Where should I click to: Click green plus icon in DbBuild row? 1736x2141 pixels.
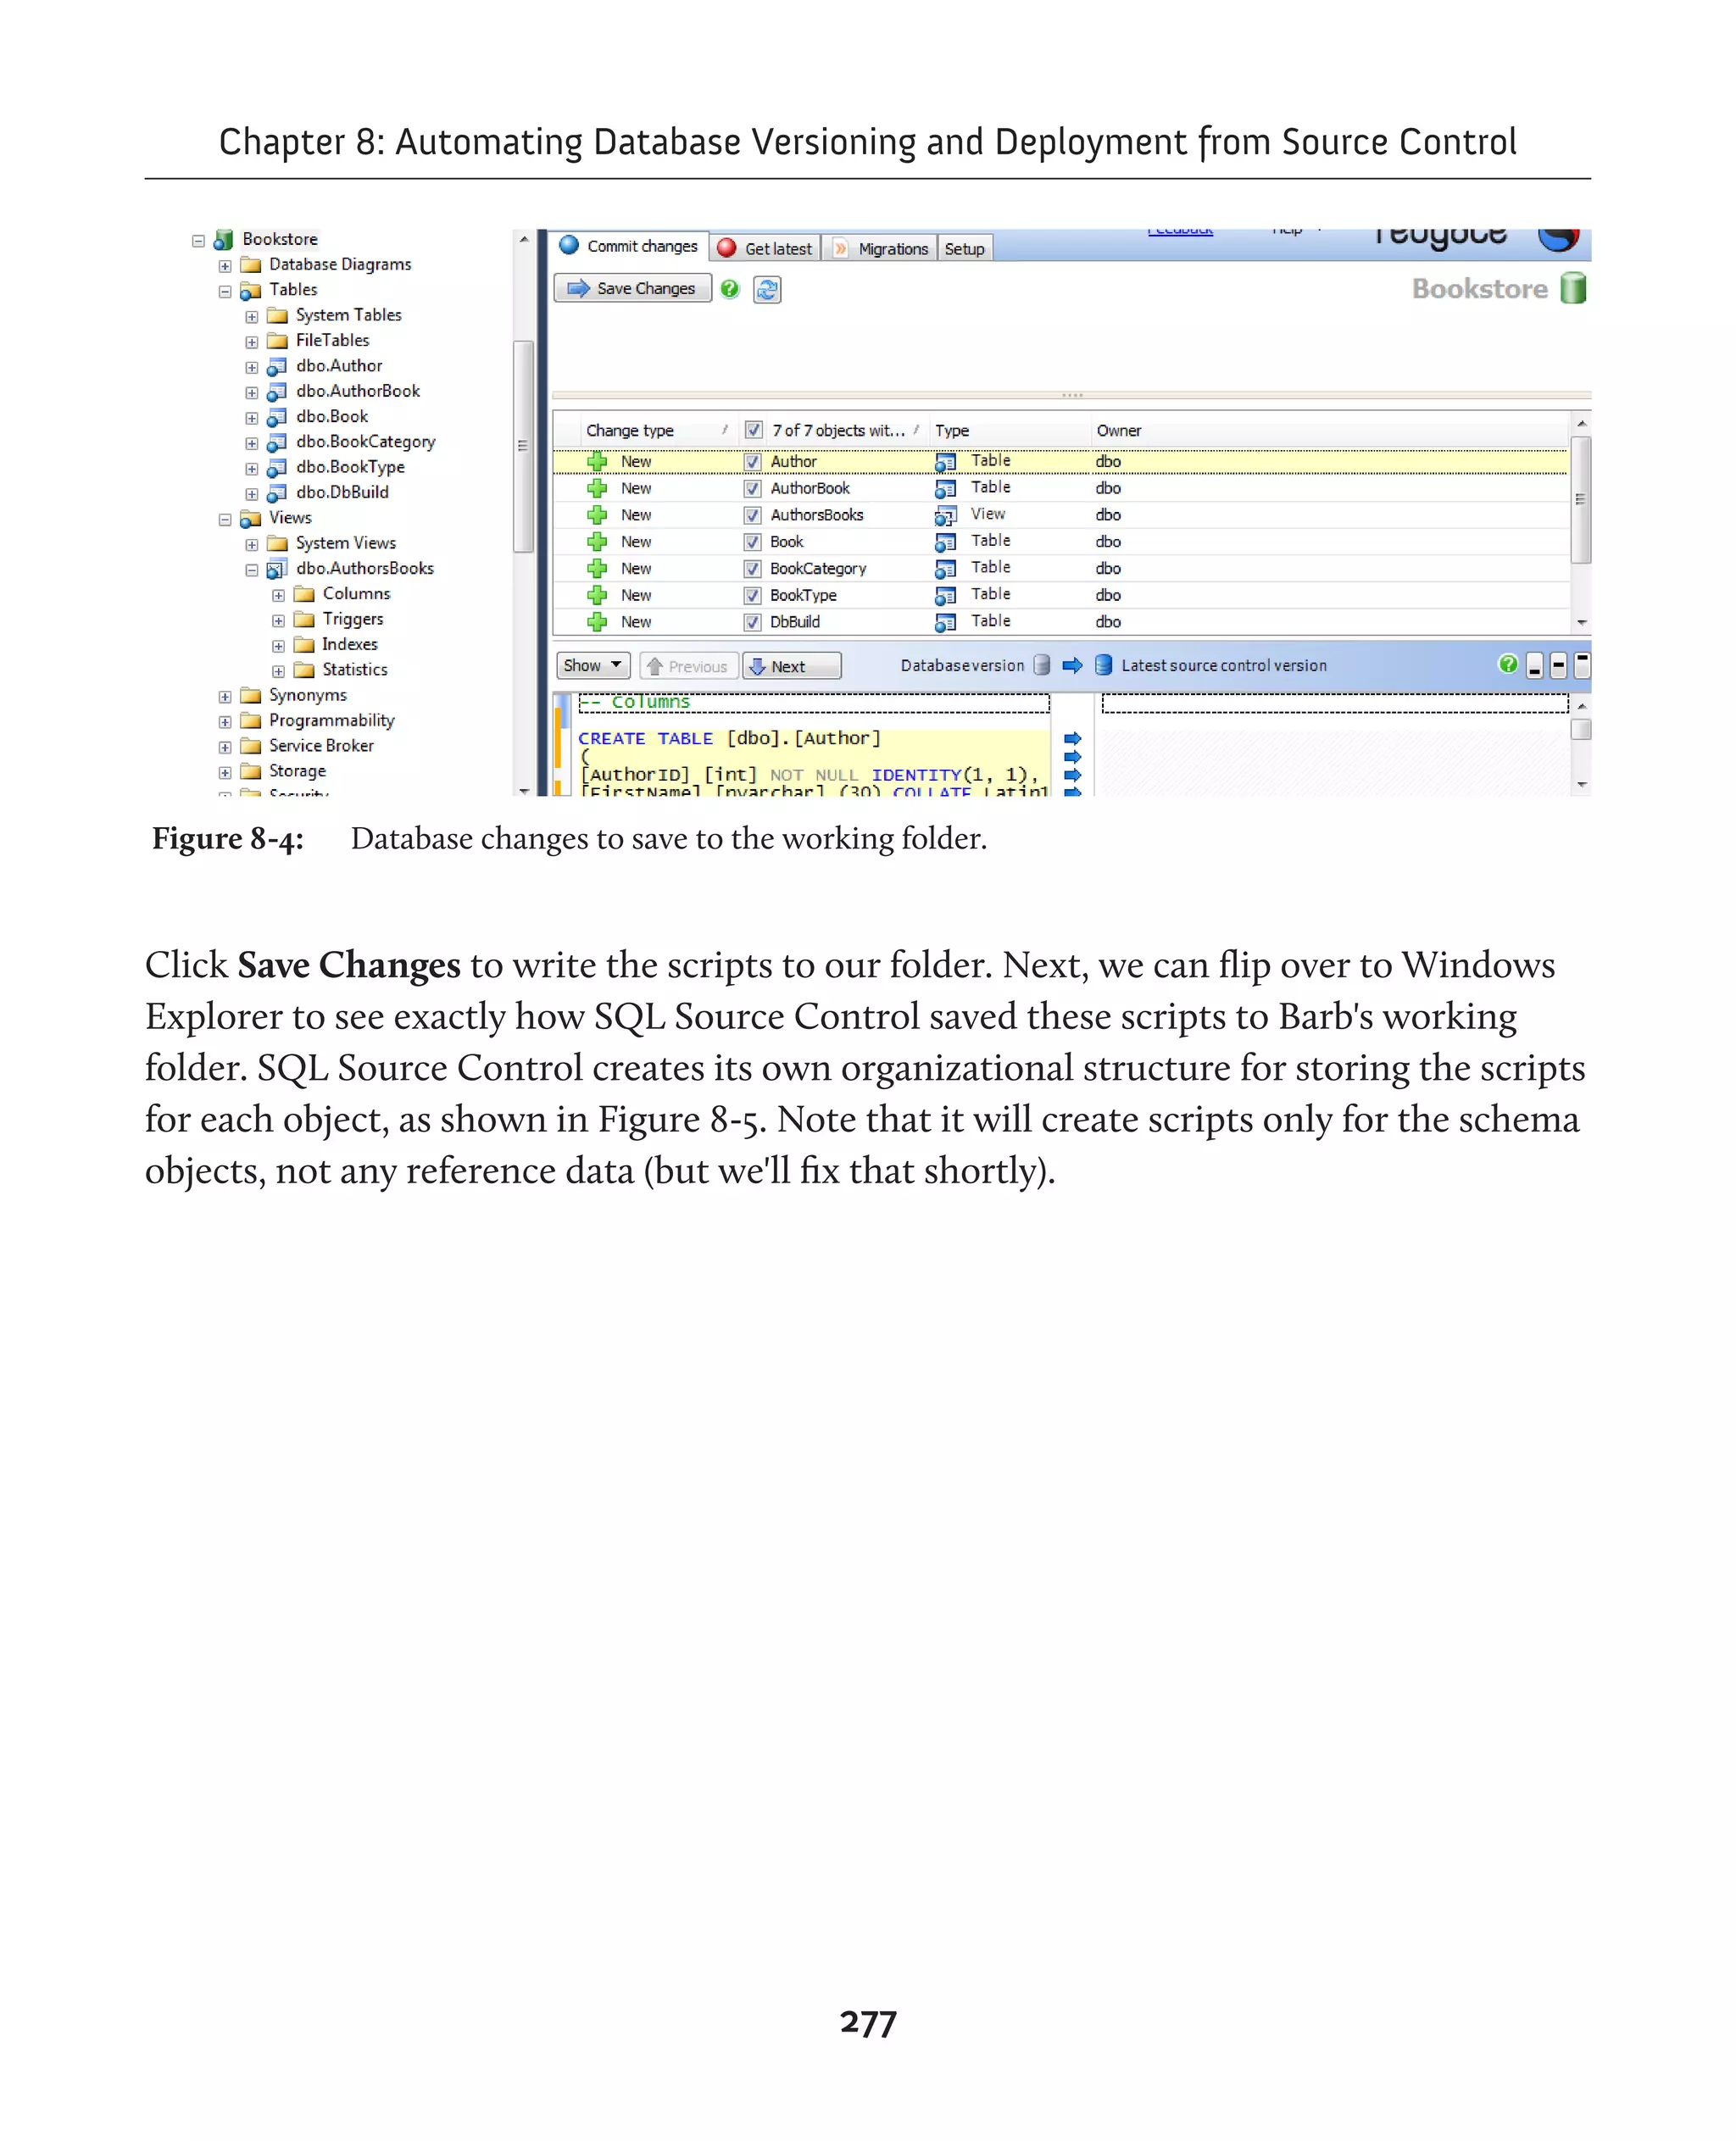(x=597, y=622)
